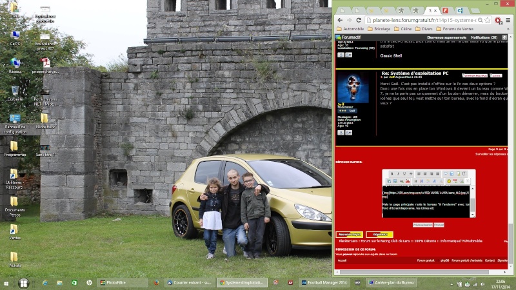
Task: Click the Contact footer link
Action: click(490, 260)
